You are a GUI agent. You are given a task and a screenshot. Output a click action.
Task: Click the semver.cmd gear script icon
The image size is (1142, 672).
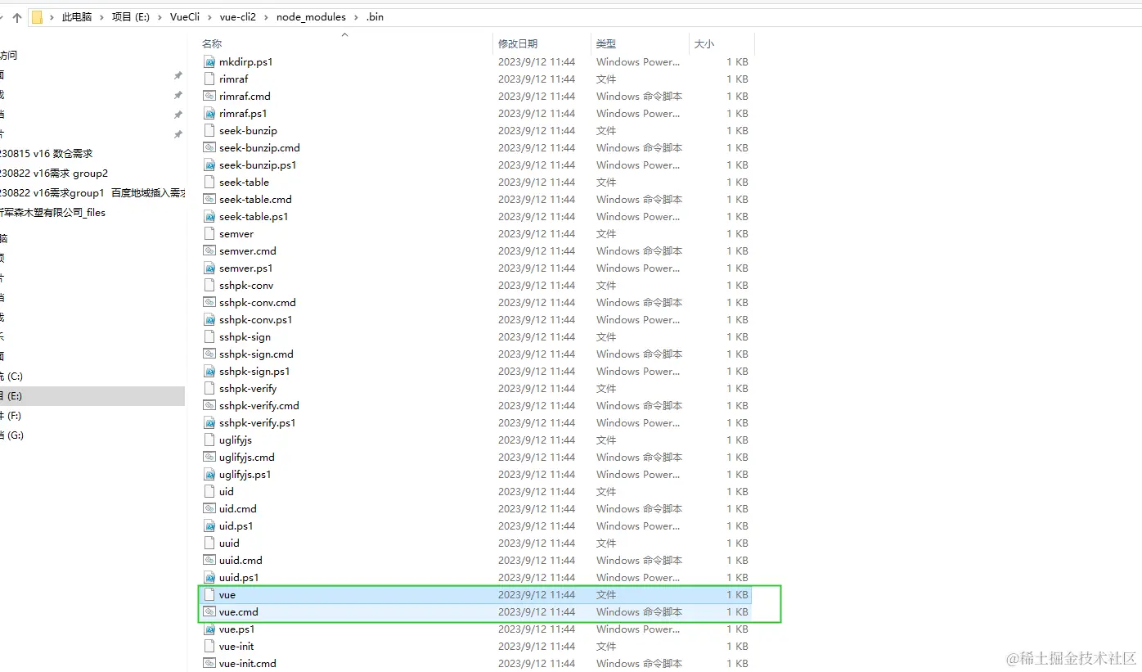coord(209,250)
